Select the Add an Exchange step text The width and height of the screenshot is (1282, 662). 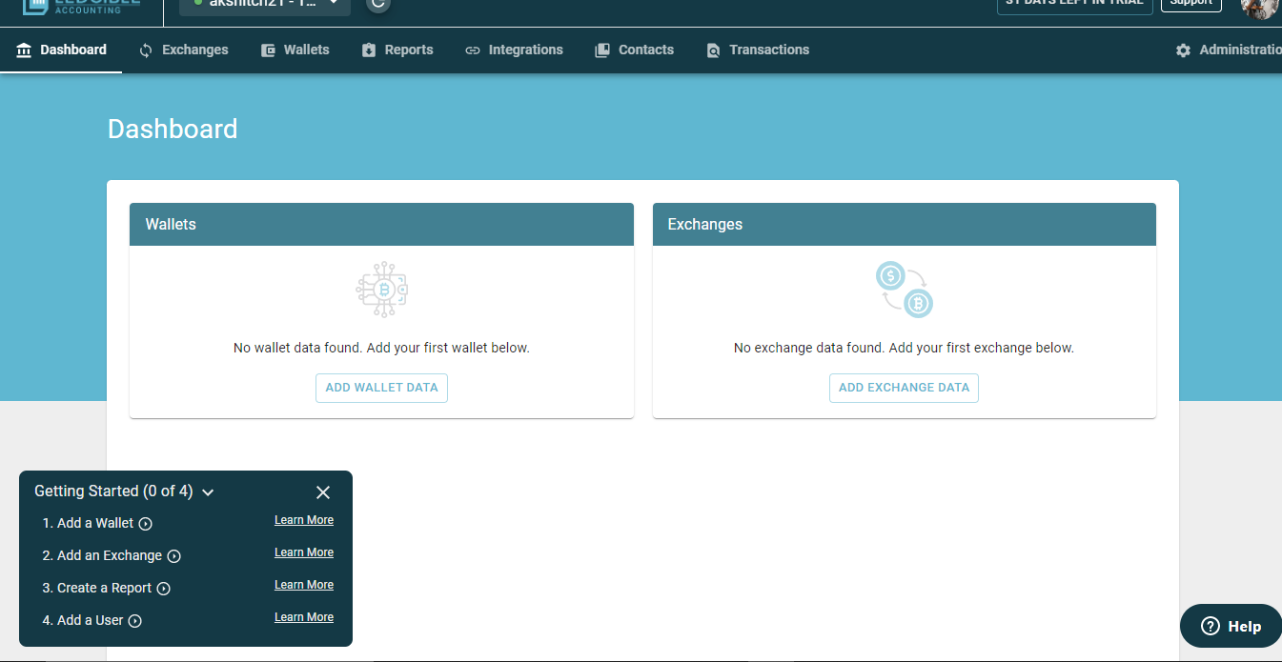click(x=110, y=555)
